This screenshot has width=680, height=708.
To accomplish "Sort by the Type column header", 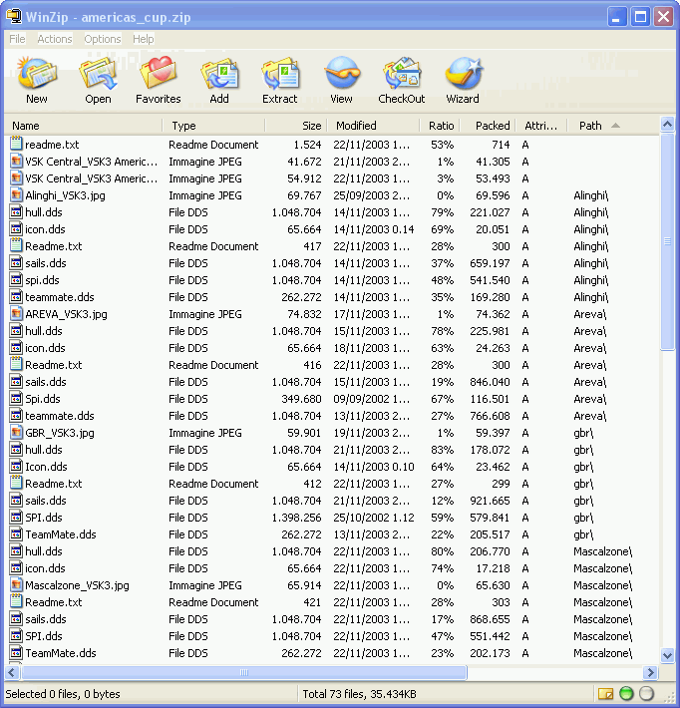I will [x=213, y=126].
